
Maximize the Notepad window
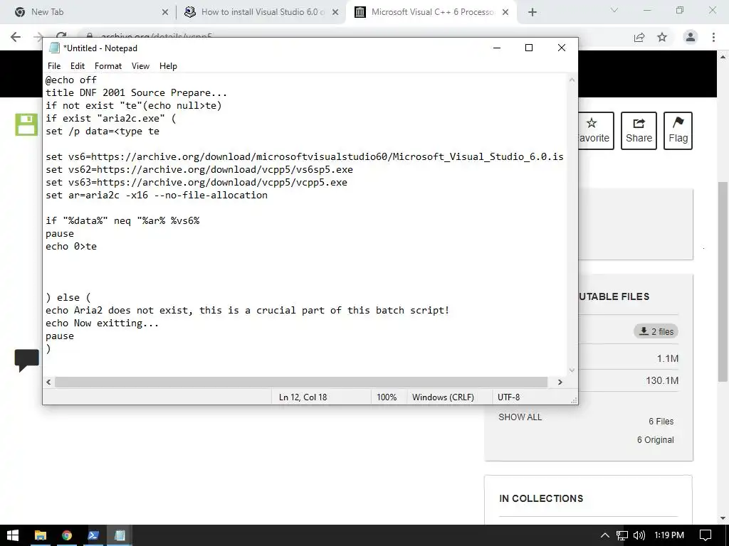529,48
